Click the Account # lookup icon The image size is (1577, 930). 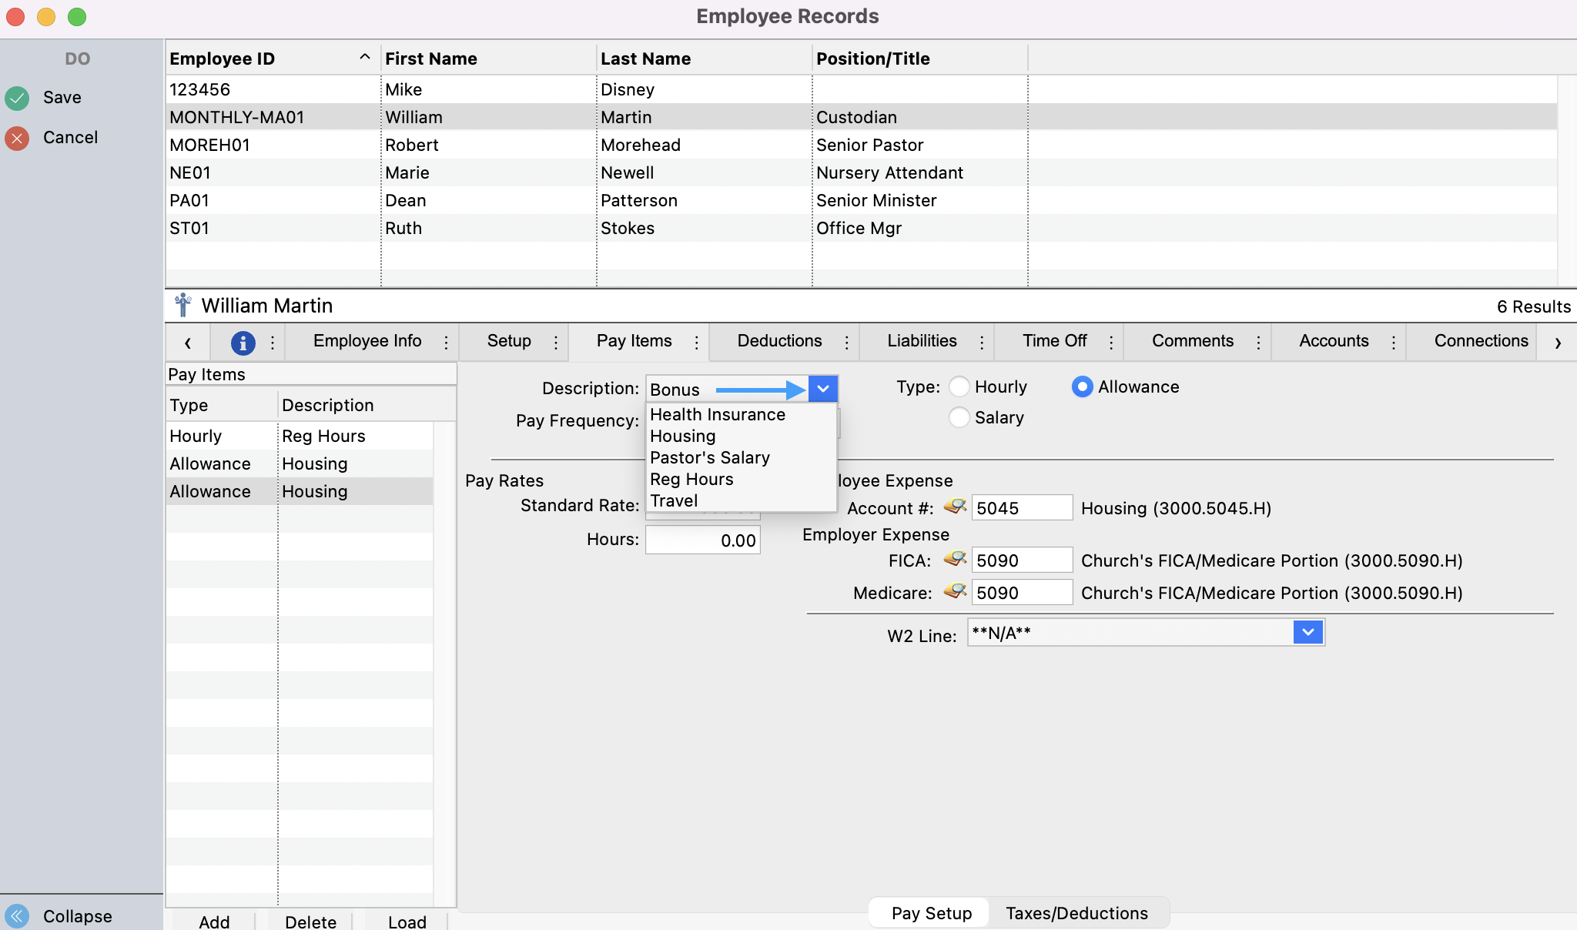coord(955,507)
